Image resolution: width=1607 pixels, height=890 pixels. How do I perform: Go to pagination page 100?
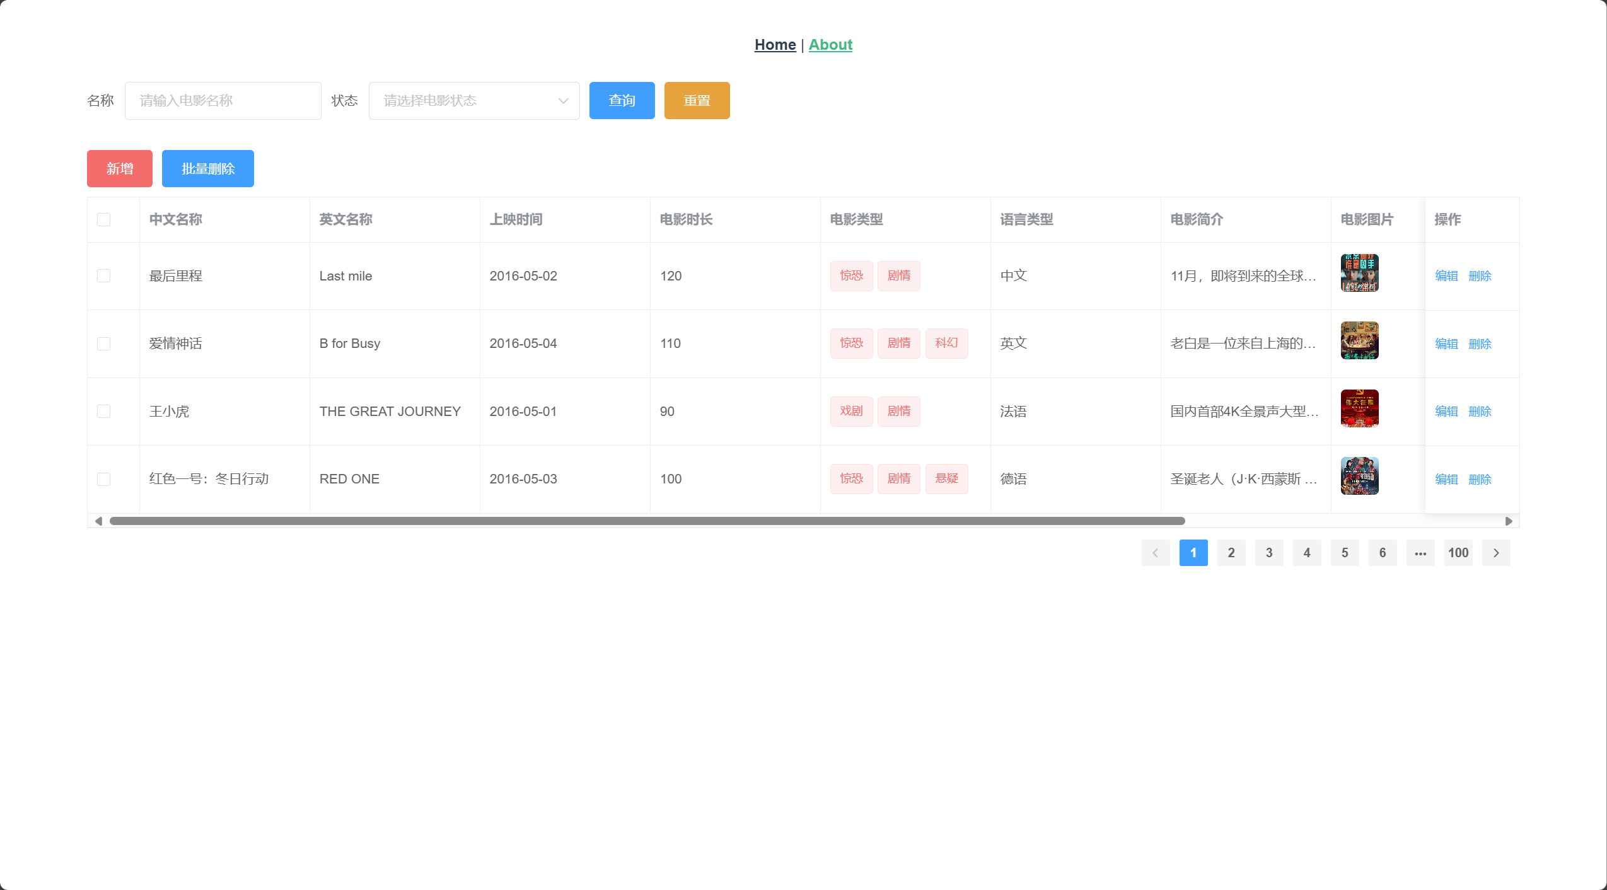(x=1458, y=553)
